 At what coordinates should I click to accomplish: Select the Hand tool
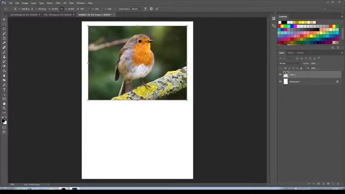pos(4,103)
